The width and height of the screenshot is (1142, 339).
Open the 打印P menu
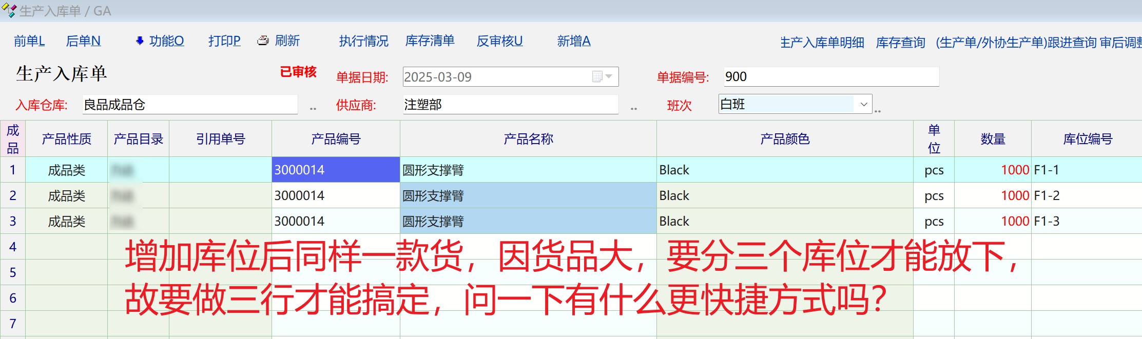(224, 41)
